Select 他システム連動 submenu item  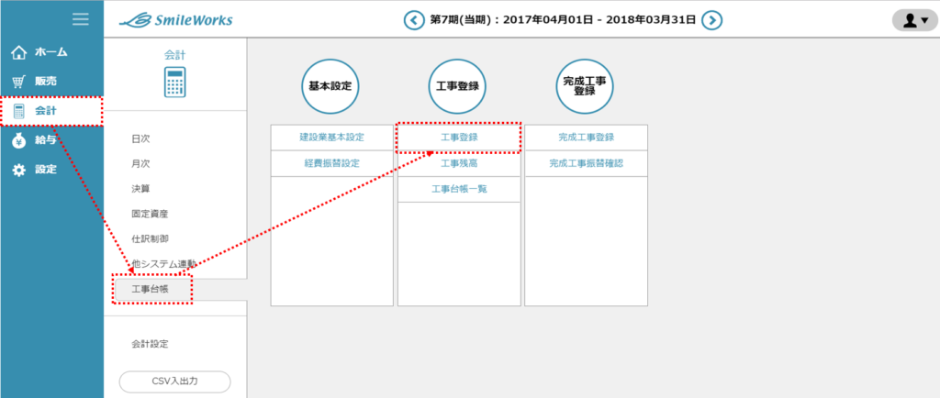coord(163,264)
